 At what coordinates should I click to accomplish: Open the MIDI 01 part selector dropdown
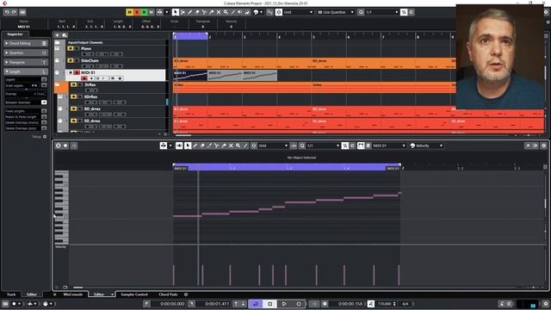389,146
